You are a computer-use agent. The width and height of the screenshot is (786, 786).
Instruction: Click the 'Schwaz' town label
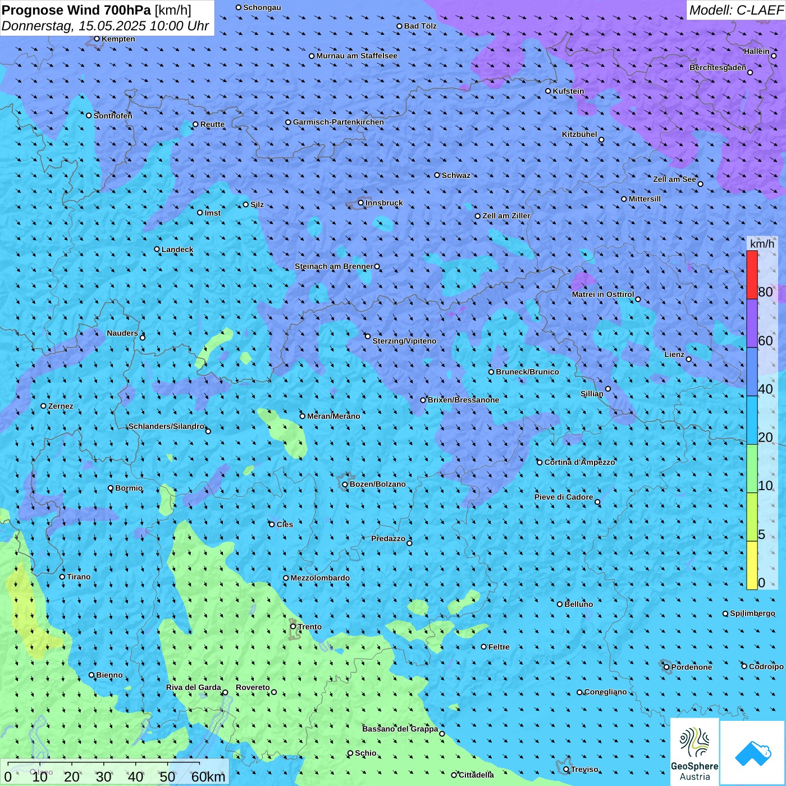456,175
